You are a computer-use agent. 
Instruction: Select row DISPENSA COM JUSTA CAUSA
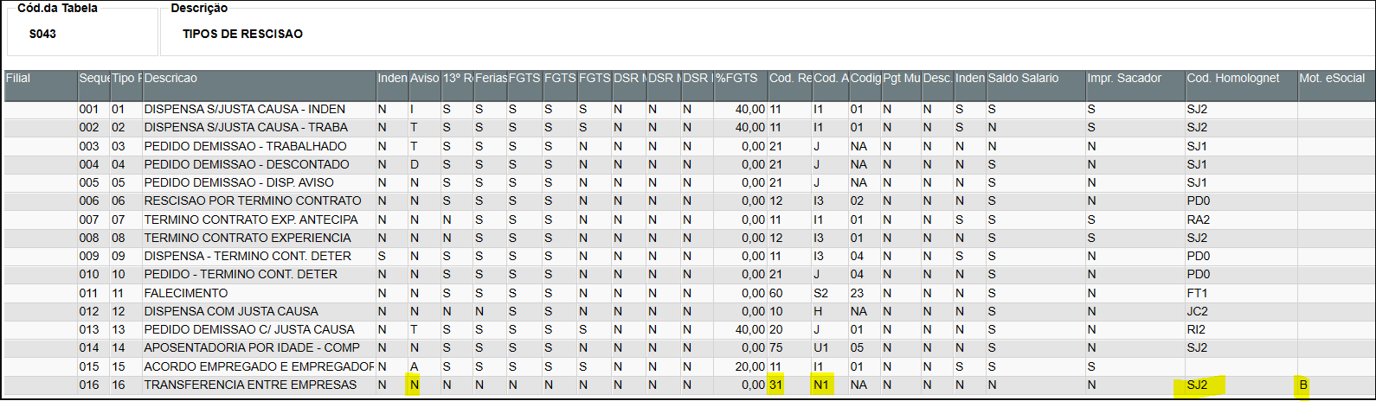click(x=231, y=311)
